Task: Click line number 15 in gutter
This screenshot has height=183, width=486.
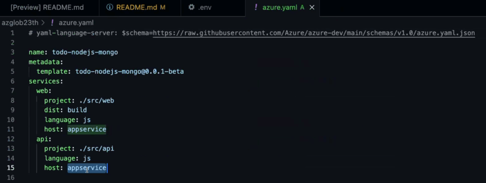Action: click(10, 168)
